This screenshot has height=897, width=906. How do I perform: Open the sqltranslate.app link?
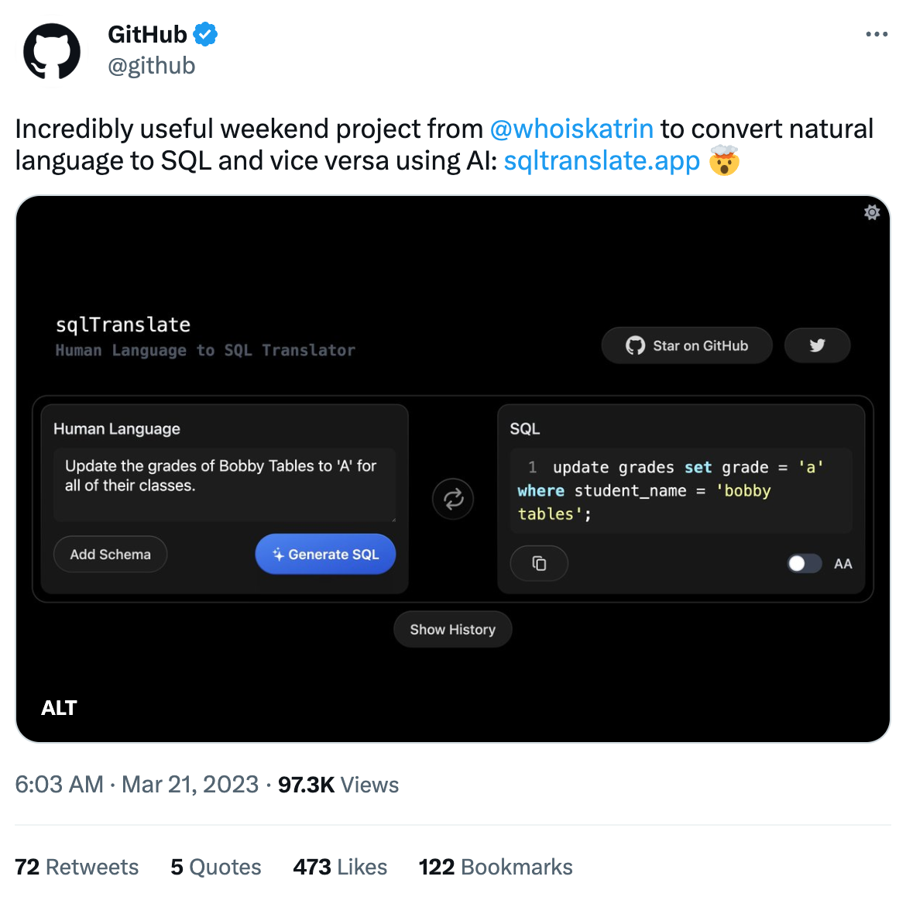pos(602,160)
